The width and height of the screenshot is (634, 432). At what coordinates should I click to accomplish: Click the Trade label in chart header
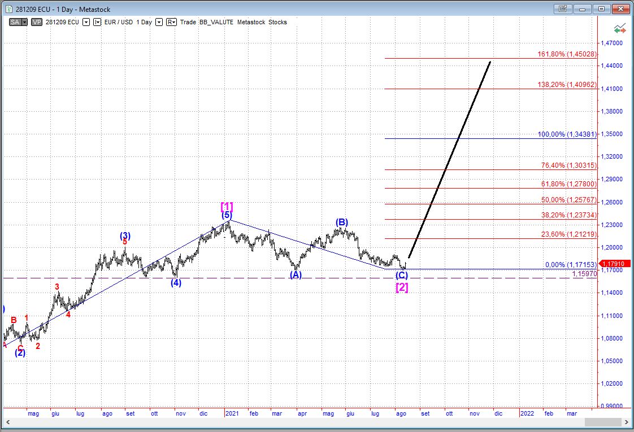pos(188,22)
